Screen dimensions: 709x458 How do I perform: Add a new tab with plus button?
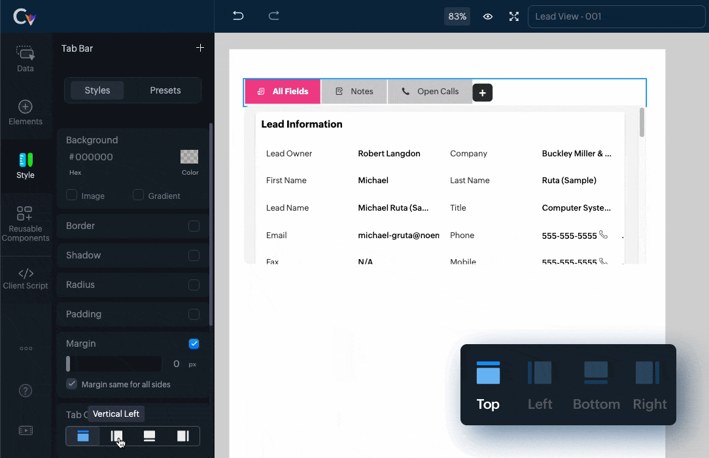click(x=482, y=93)
